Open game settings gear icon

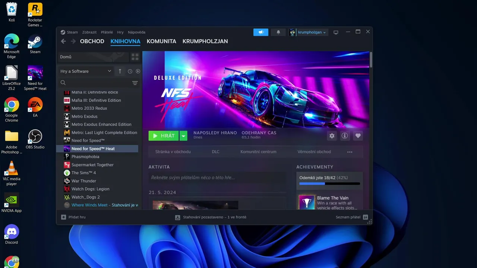pyautogui.click(x=332, y=136)
